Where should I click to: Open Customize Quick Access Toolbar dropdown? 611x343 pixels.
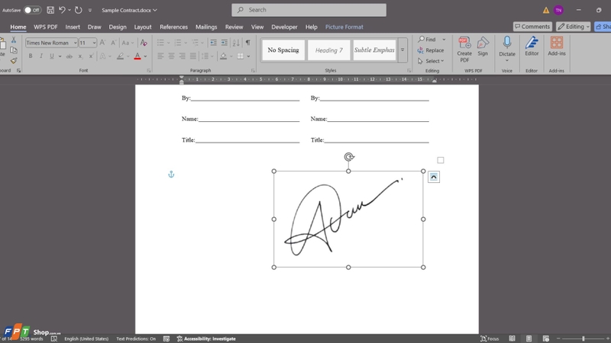[90, 10]
